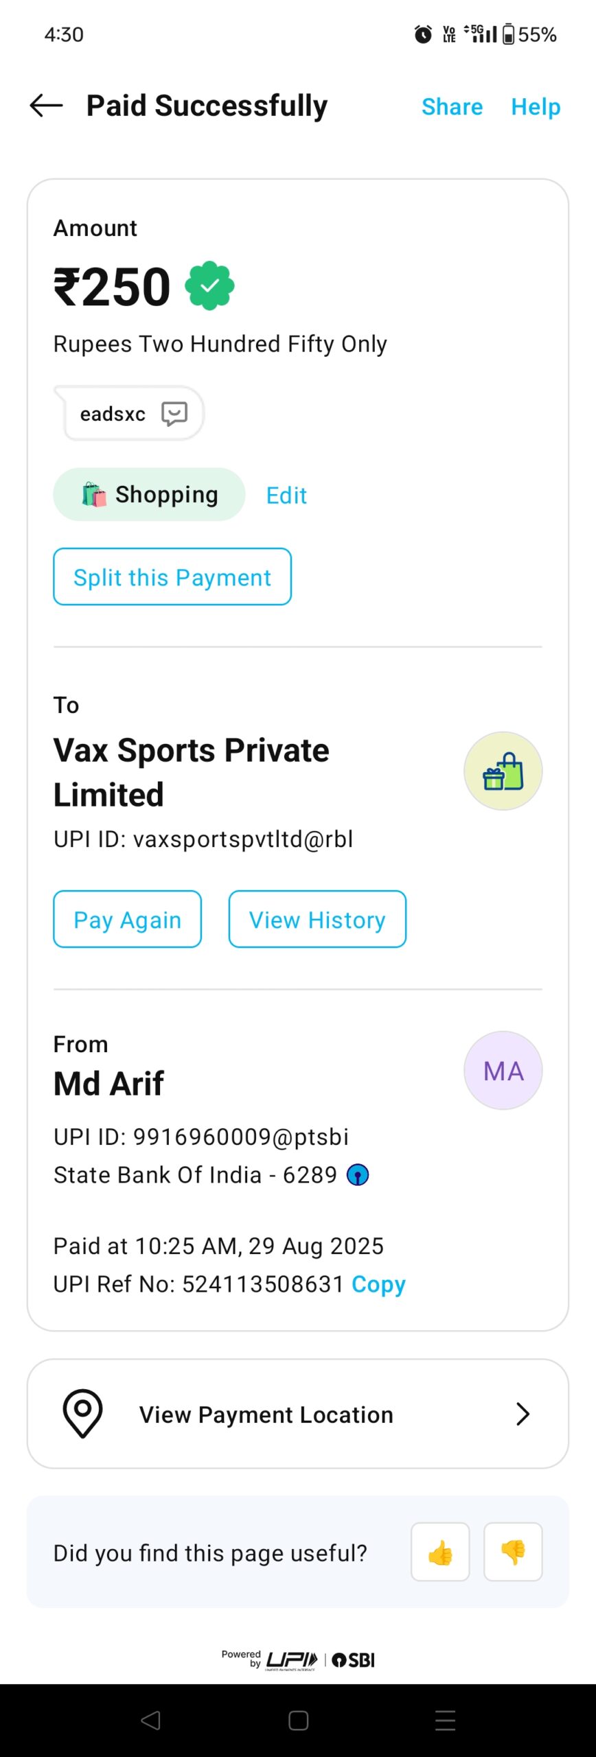Screen dimensions: 596x1757
Task: Tap the Vax Sports gift bag avatar
Action: (x=503, y=771)
